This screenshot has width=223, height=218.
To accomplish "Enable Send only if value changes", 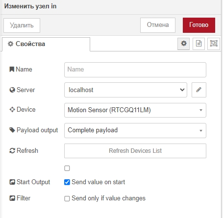I will click(67, 198).
